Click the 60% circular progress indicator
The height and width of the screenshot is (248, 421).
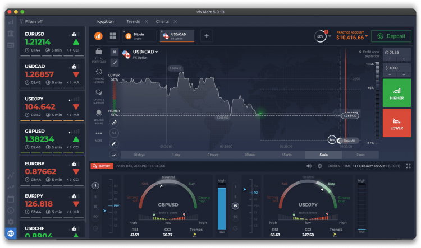pos(321,36)
